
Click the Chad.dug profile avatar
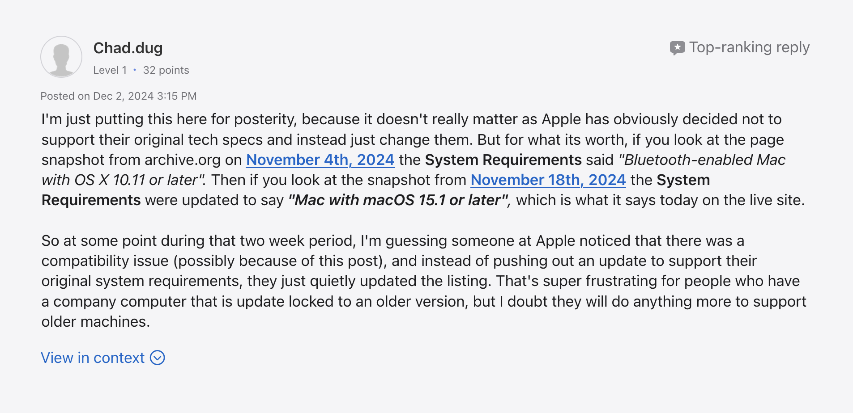pos(61,57)
